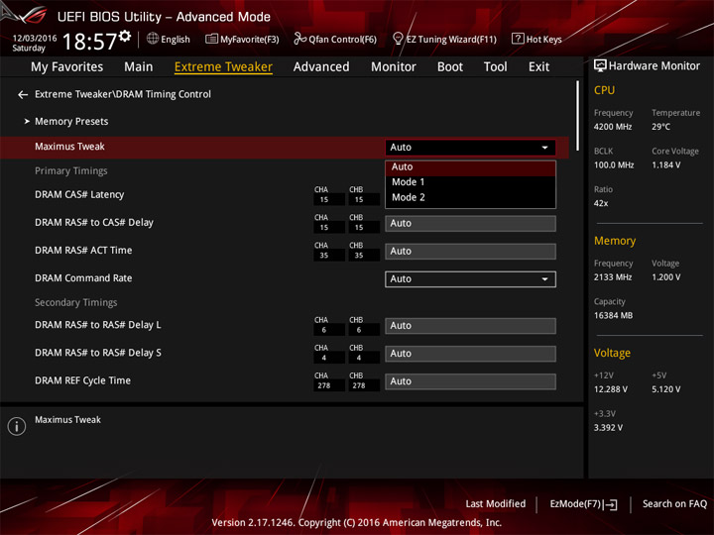Open Hot Keys question mark icon

pyautogui.click(x=518, y=39)
